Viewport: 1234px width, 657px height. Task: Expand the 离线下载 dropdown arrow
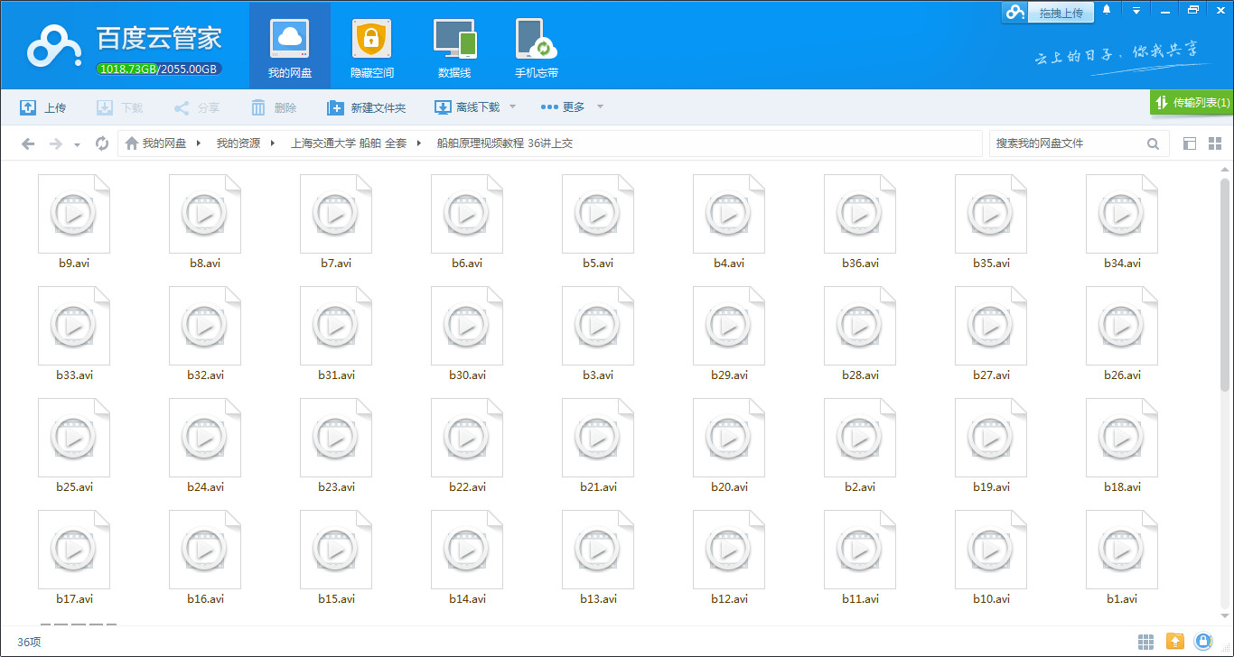[x=513, y=107]
